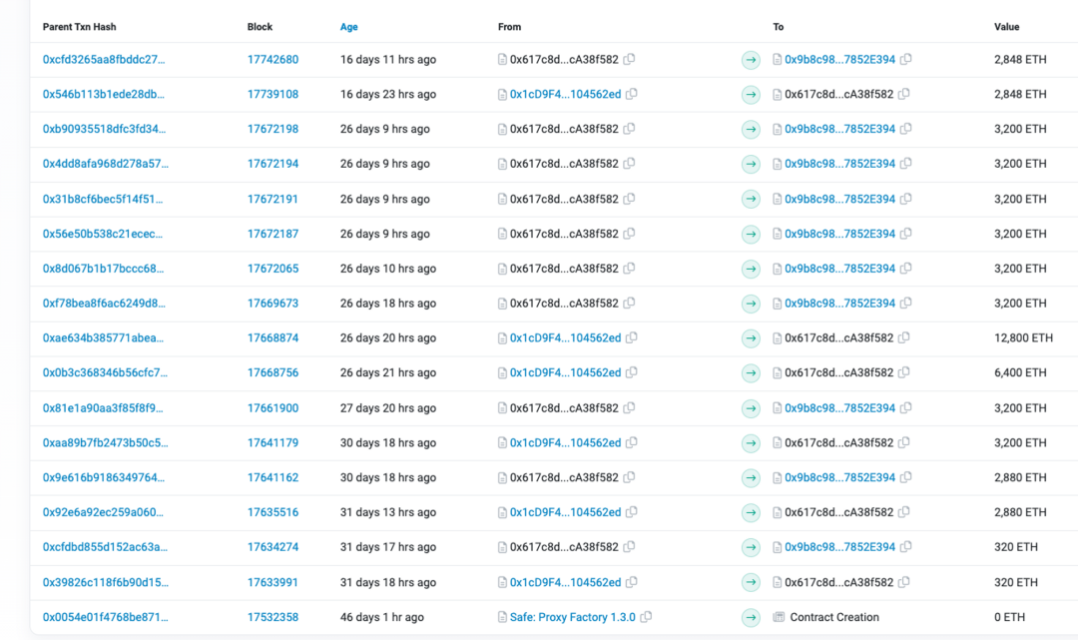
Task: Copy From address in block 17661900 row
Action: coord(629,407)
